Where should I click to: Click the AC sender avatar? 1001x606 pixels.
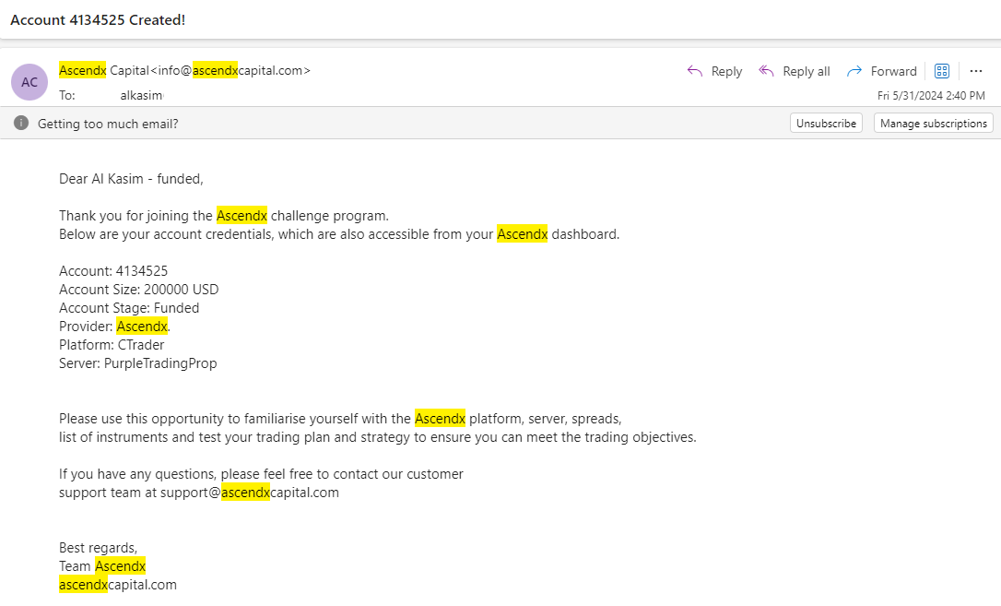click(29, 82)
